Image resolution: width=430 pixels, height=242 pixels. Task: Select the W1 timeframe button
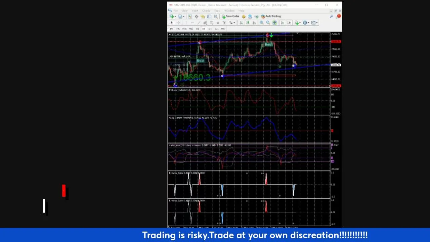click(x=217, y=29)
